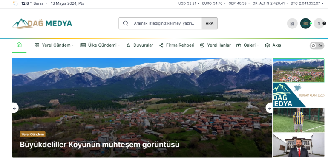Click the Duyurular bell icon
The image size is (328, 159).
(128, 45)
